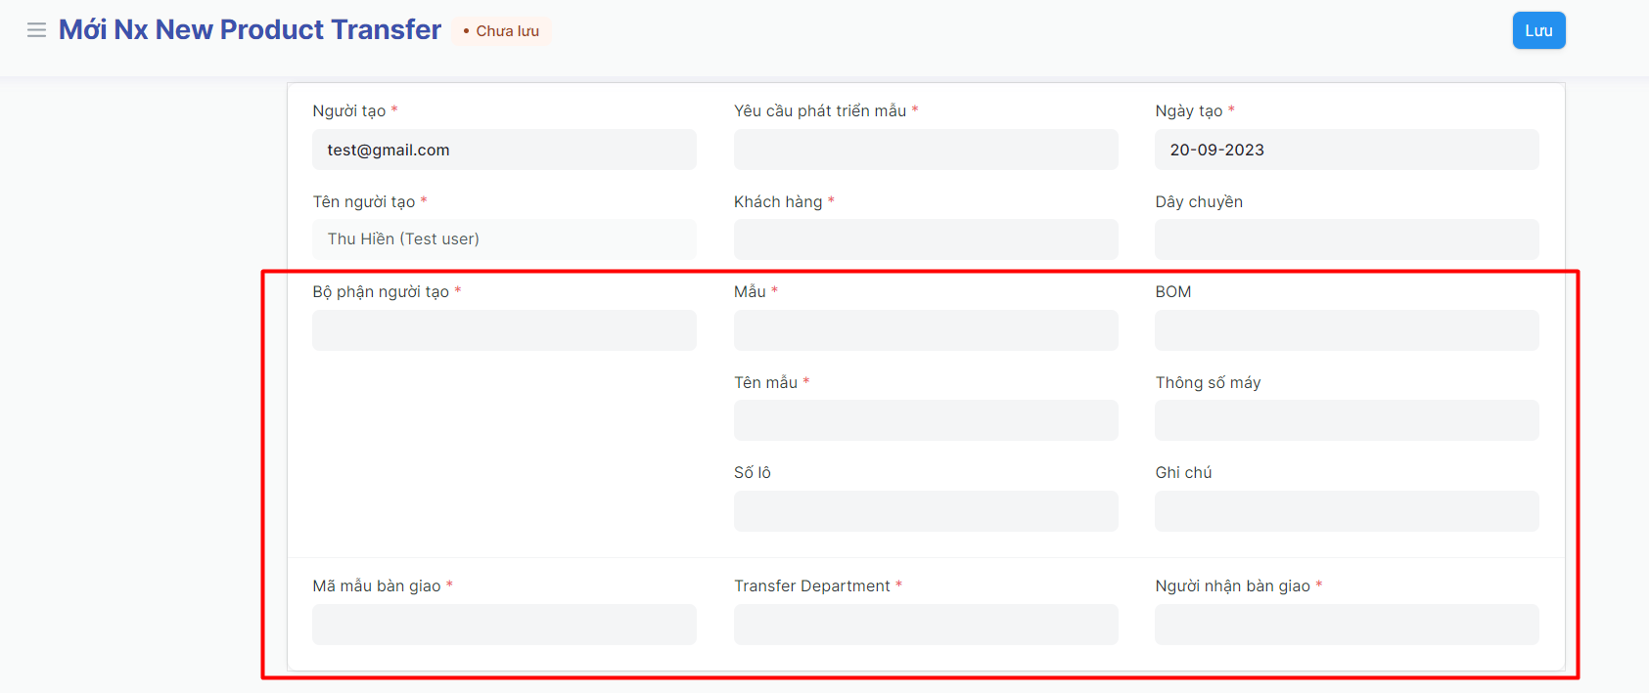Open the Transfer Department field
The image size is (1649, 693).
coord(925,625)
